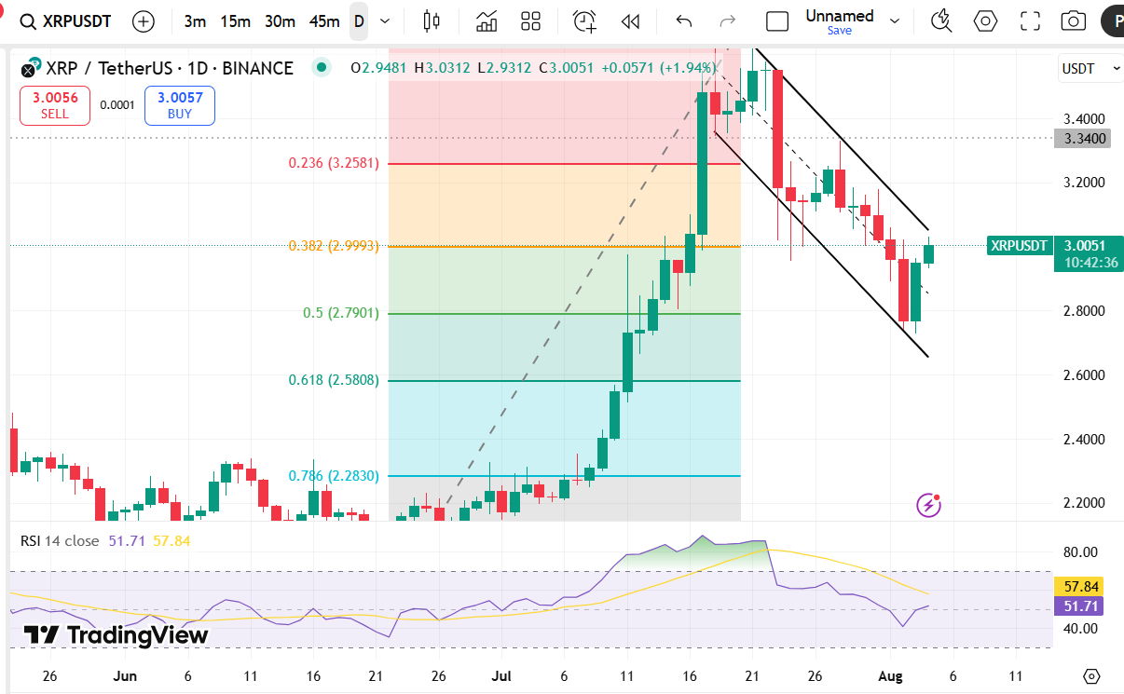
Task: Expand the time interval dropdown chevron
Action: point(385,20)
